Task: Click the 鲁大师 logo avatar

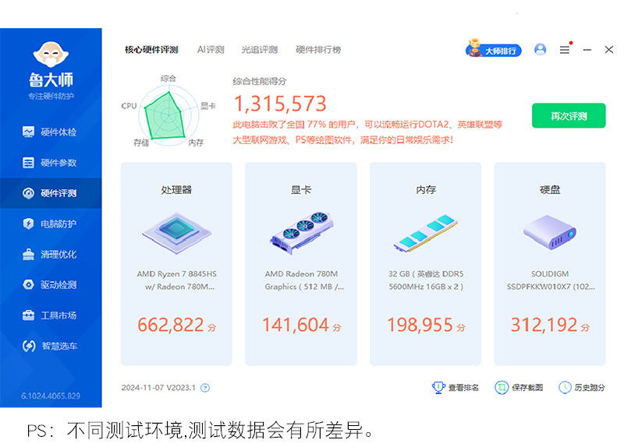Action: 51,54
